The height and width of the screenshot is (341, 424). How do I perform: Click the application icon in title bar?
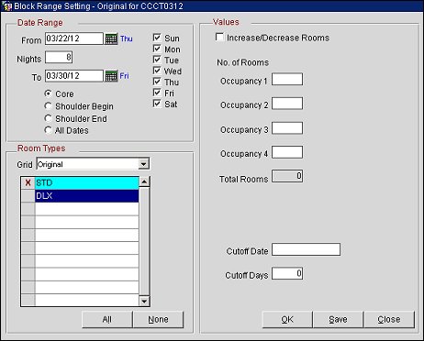click(x=7, y=6)
